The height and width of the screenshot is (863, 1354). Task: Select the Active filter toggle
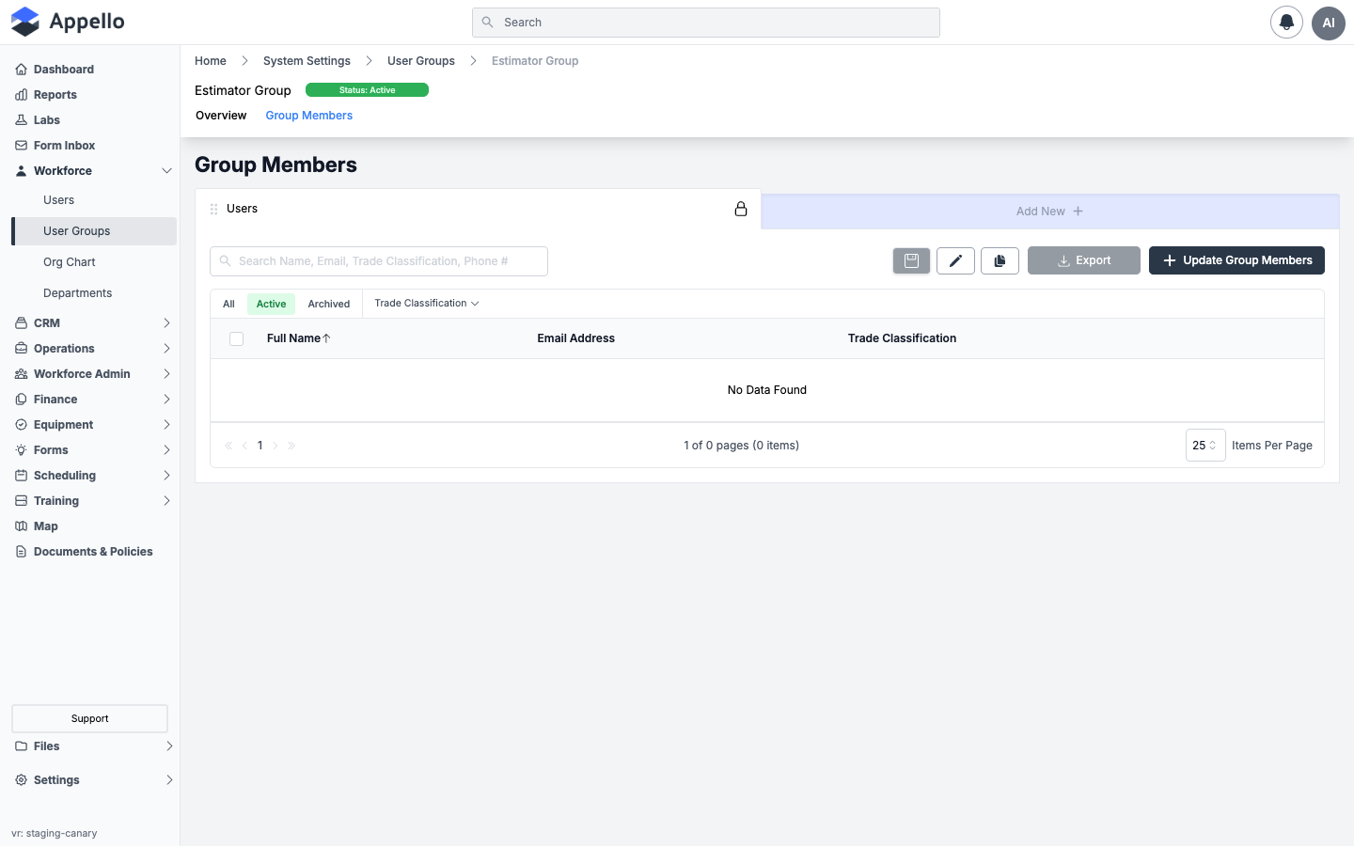[271, 304]
